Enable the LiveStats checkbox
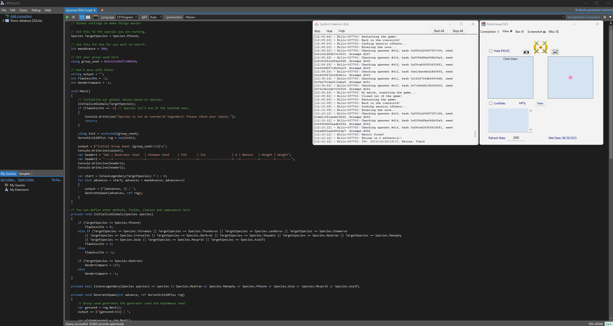 click(x=491, y=103)
